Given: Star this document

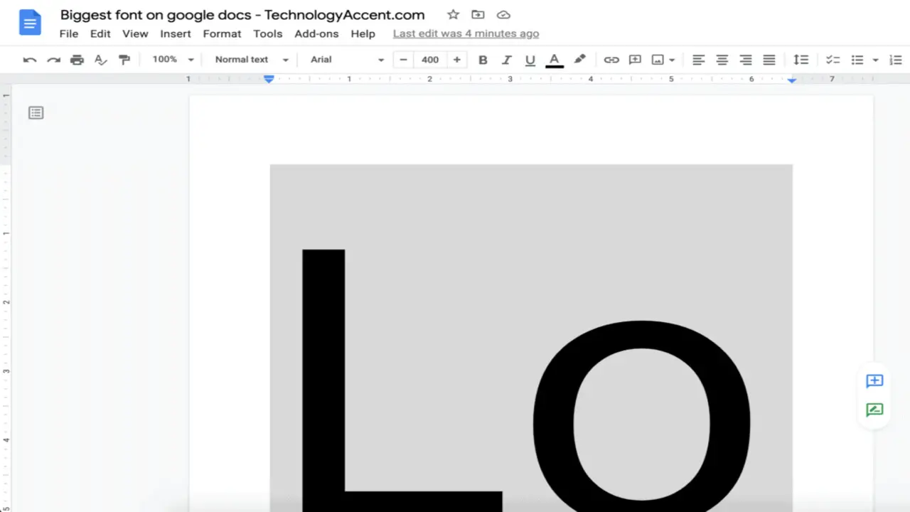Looking at the screenshot, I should click(x=453, y=15).
